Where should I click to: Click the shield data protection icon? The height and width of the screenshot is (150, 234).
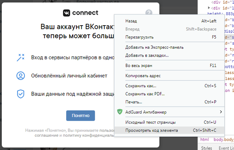click(21, 94)
